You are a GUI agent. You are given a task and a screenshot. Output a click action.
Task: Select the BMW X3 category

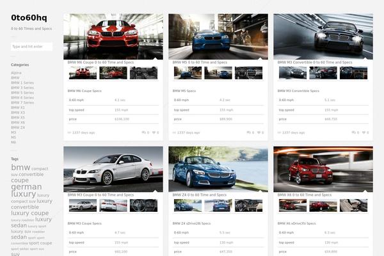(x=18, y=113)
